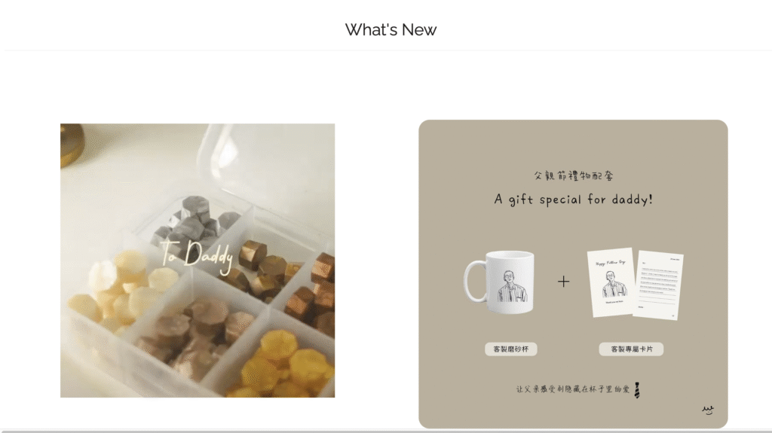Select the 客製專屬卡片 label button

click(631, 349)
